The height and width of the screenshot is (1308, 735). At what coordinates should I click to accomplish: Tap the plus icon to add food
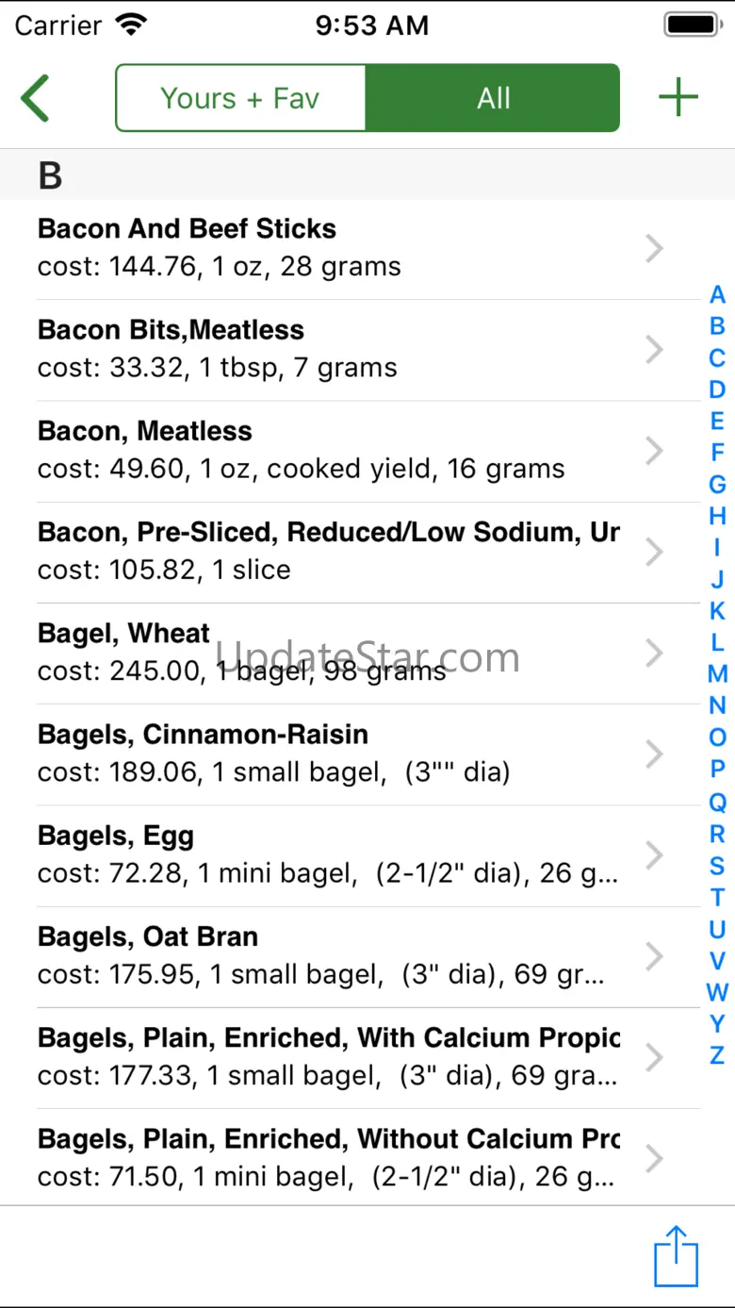pyautogui.click(x=678, y=98)
